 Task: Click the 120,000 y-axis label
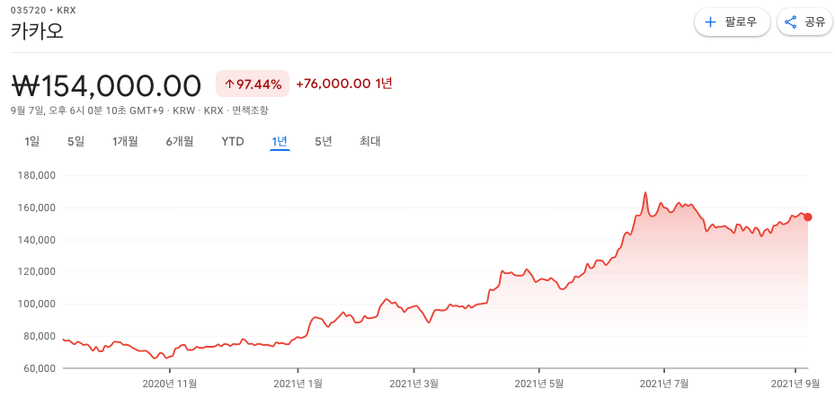37,272
